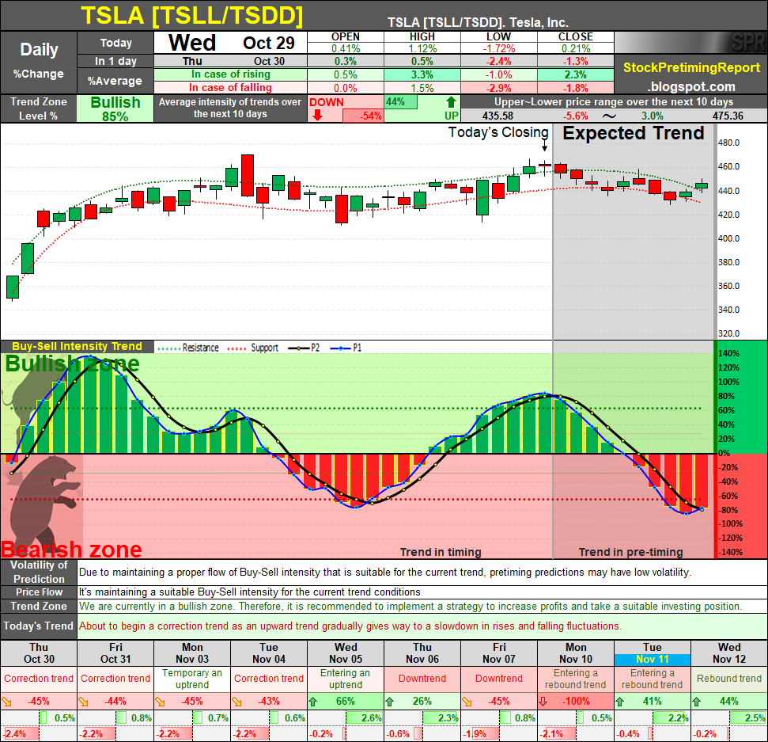Viewport: 768px width, 742px height.
Task: Click the red -54% DOWN intensity bar
Action: pos(363,116)
